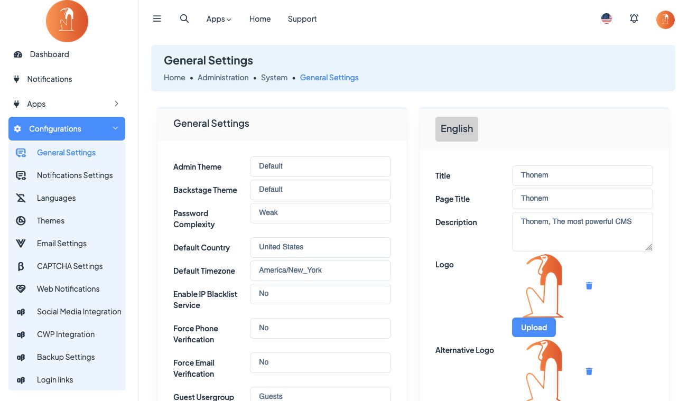Select the English language tab
The image size is (688, 401).
[457, 129]
